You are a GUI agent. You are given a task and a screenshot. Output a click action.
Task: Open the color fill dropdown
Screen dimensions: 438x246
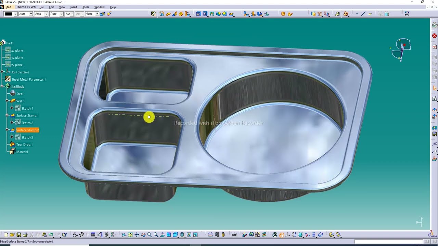pyautogui.click(x=16, y=14)
